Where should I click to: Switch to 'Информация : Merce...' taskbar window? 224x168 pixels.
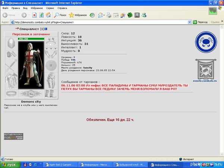96,165
